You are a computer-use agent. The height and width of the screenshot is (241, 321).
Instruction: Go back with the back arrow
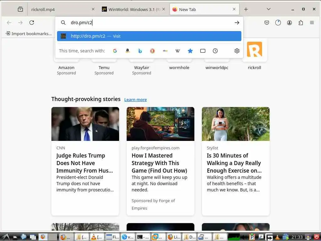tap(9, 23)
